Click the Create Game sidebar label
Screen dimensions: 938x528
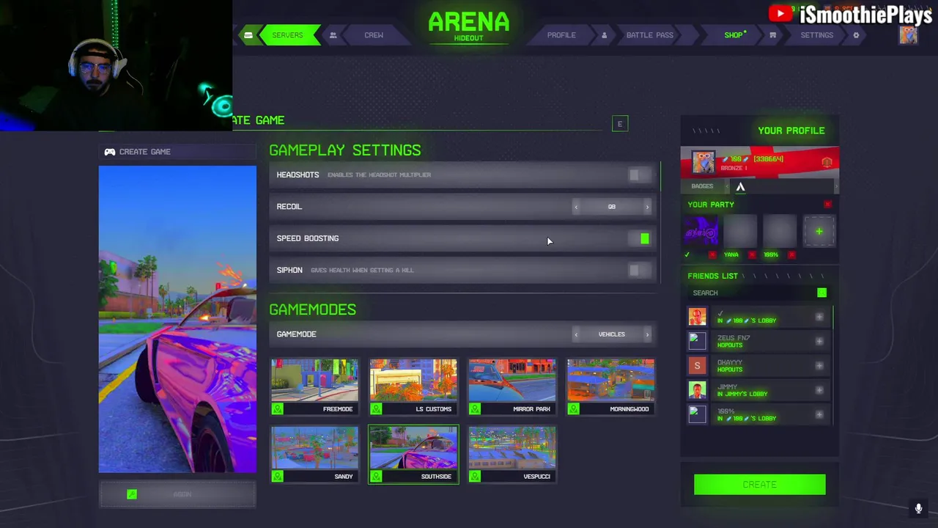pyautogui.click(x=145, y=152)
